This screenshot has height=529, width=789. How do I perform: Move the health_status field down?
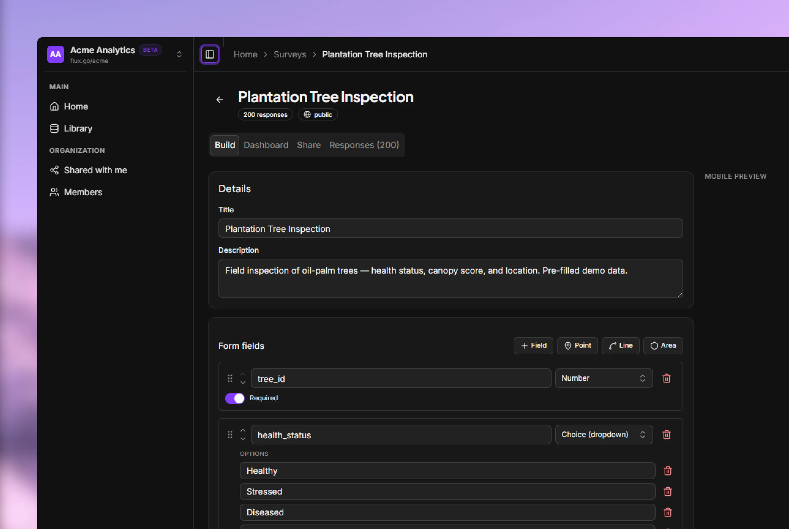pyautogui.click(x=242, y=439)
